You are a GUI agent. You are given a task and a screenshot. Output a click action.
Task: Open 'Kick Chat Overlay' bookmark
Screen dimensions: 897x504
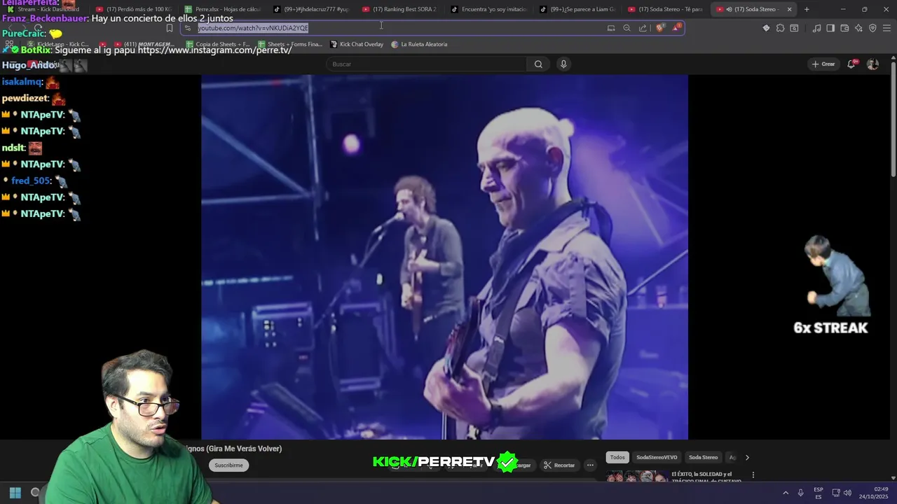[356, 44]
